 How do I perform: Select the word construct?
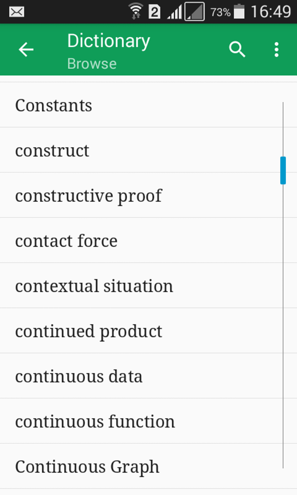click(52, 150)
